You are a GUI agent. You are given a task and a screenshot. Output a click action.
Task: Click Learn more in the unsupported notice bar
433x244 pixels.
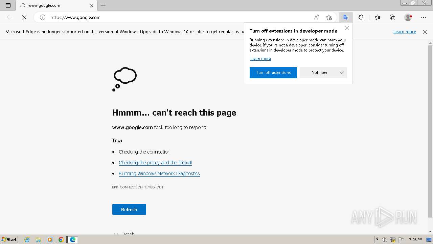point(405,32)
